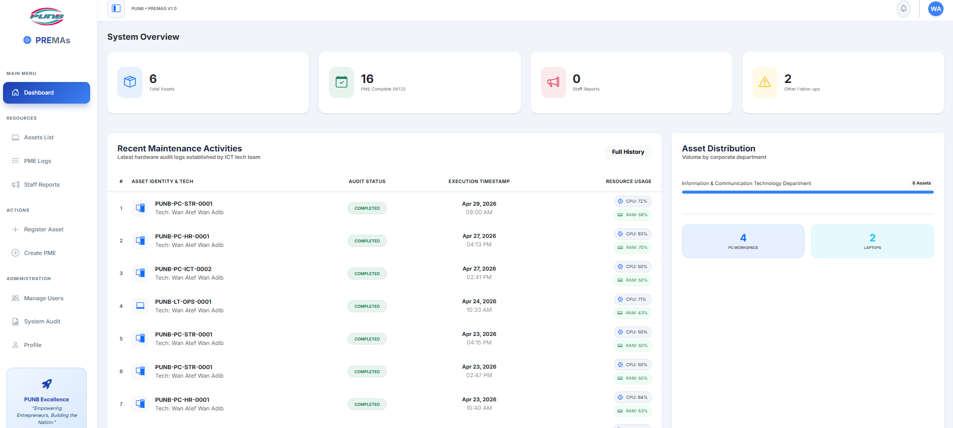
Task: Open Assets List from the sidebar
Action: (x=47, y=137)
